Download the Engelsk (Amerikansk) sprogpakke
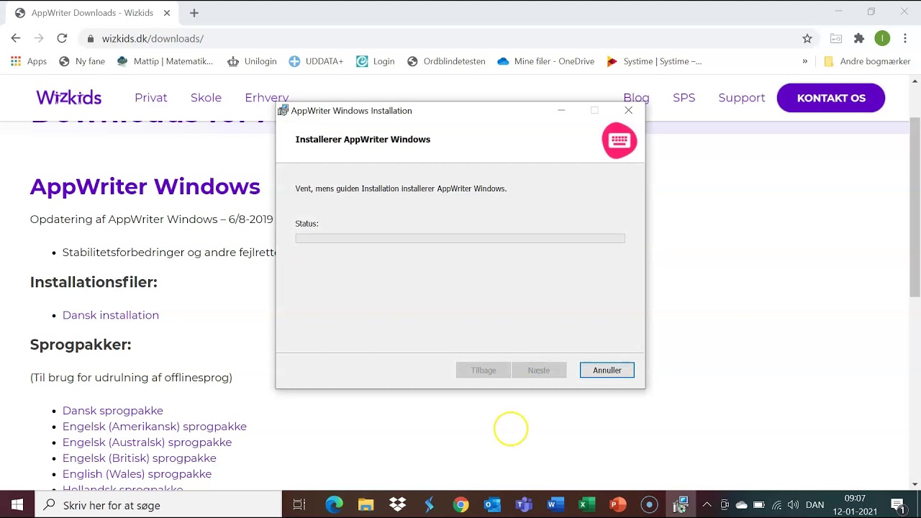This screenshot has height=518, width=921. click(155, 427)
